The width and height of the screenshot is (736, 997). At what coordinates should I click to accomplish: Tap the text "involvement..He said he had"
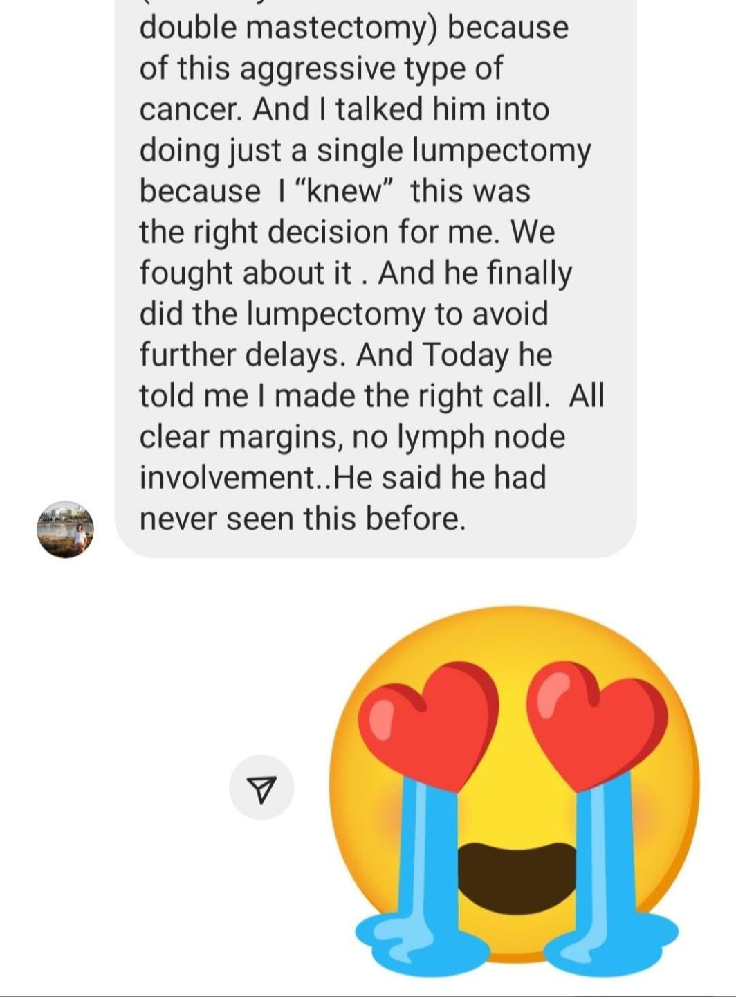[343, 478]
